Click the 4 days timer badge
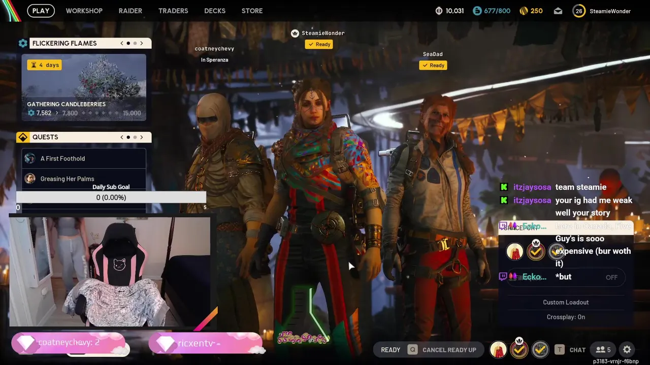650x365 pixels. (x=45, y=65)
